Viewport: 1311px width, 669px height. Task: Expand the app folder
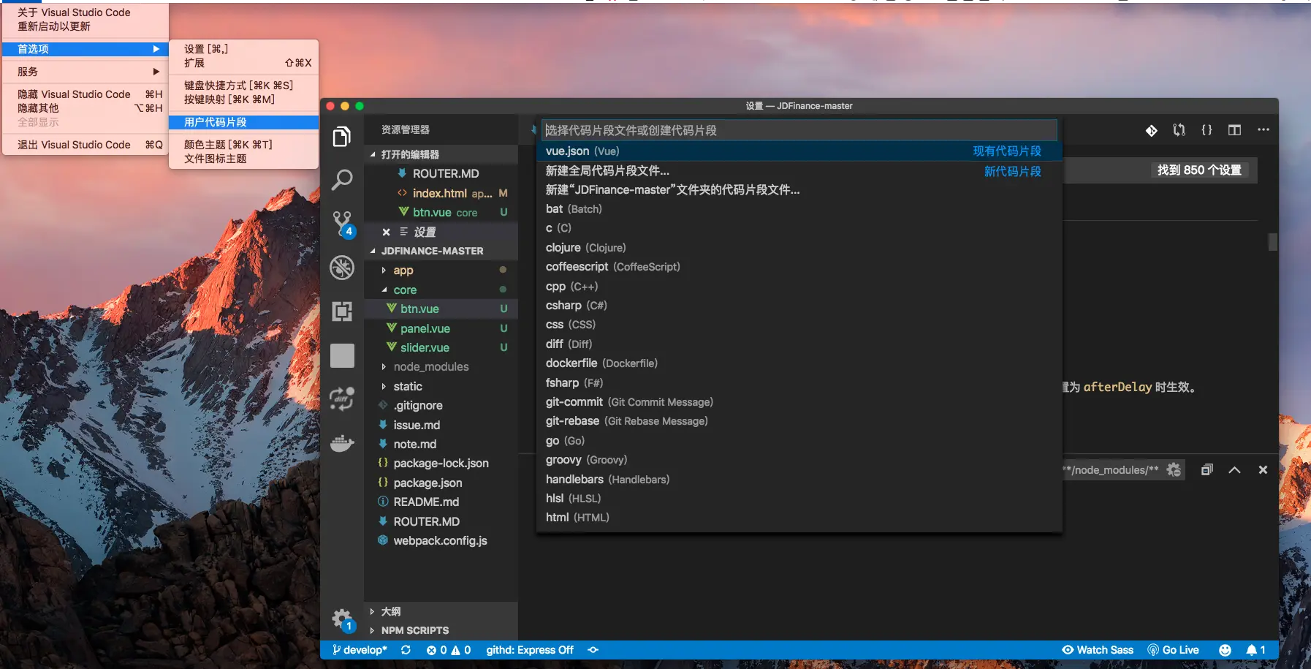(441, 271)
